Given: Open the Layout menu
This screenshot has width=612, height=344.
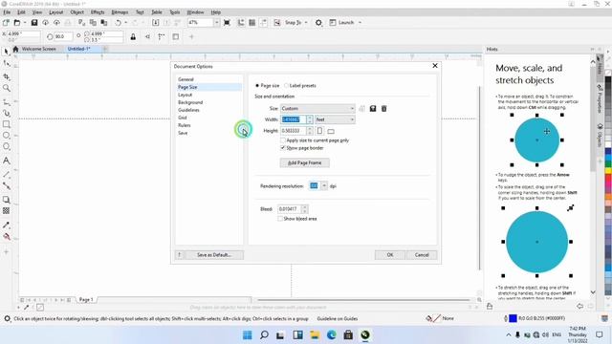Looking at the screenshot, I should coord(55,12).
